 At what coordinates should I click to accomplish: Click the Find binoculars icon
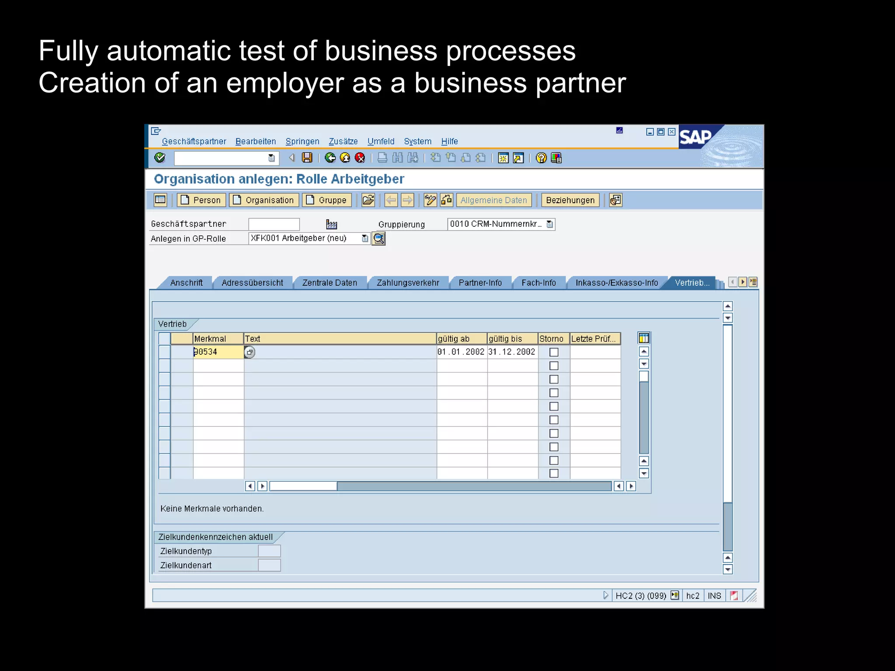point(398,158)
